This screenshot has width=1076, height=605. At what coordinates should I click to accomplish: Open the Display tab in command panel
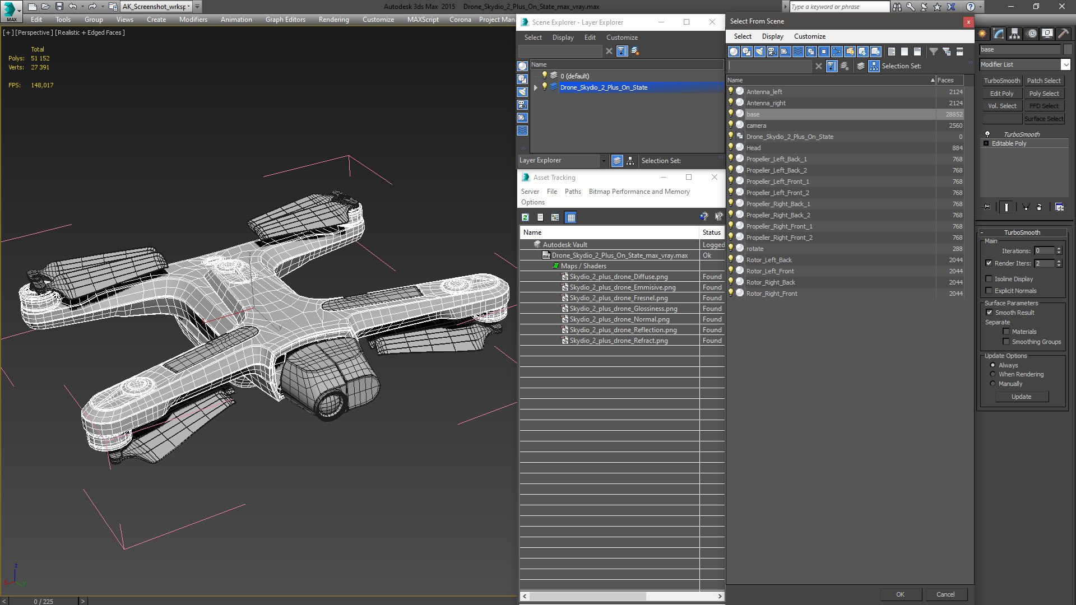coord(1047,34)
